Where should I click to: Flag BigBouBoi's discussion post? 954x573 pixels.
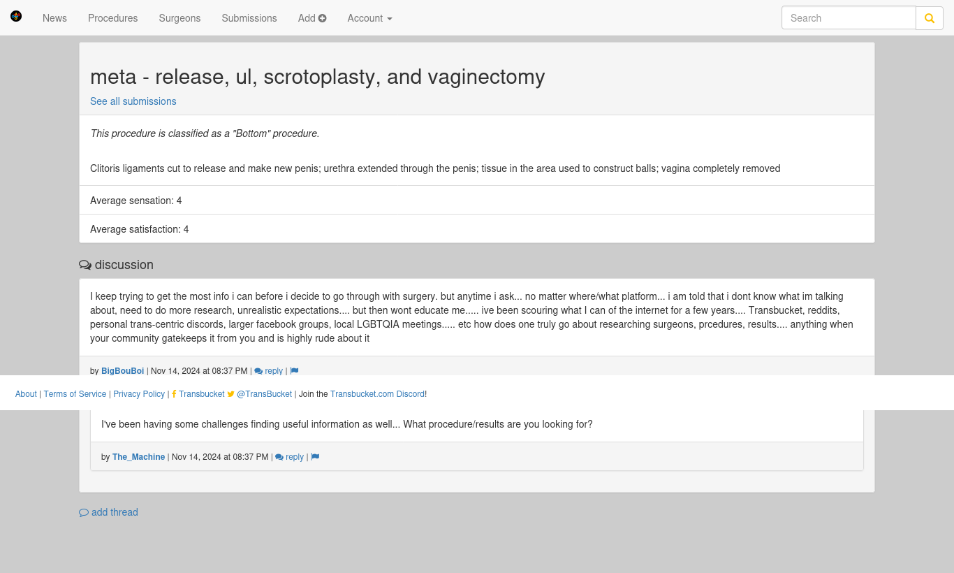[x=294, y=371]
